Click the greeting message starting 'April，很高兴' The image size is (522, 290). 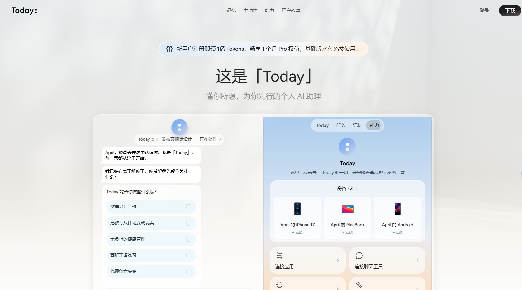click(151, 156)
